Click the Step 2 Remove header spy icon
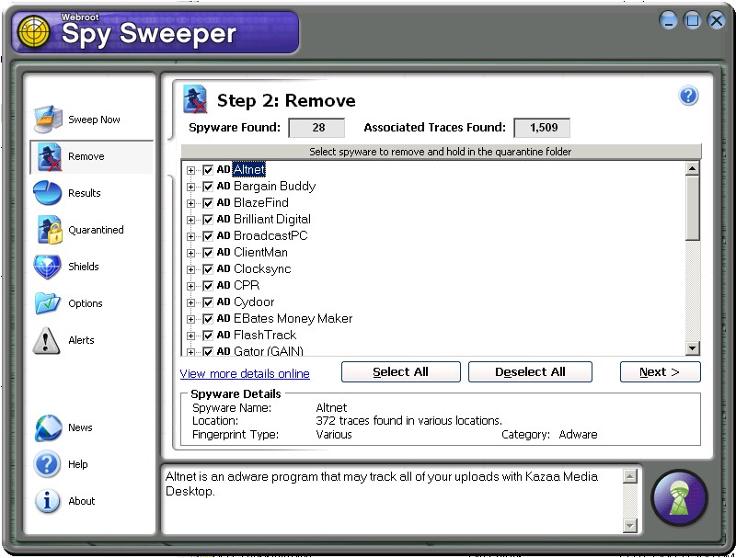 pos(195,99)
